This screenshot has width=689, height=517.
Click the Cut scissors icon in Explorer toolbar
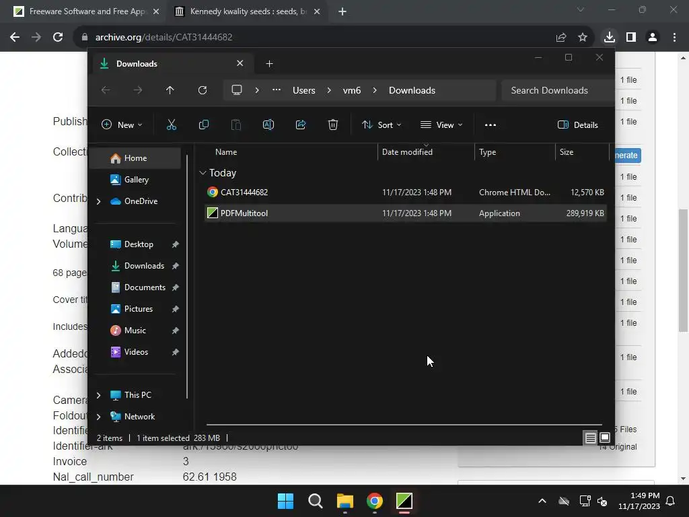[172, 125]
